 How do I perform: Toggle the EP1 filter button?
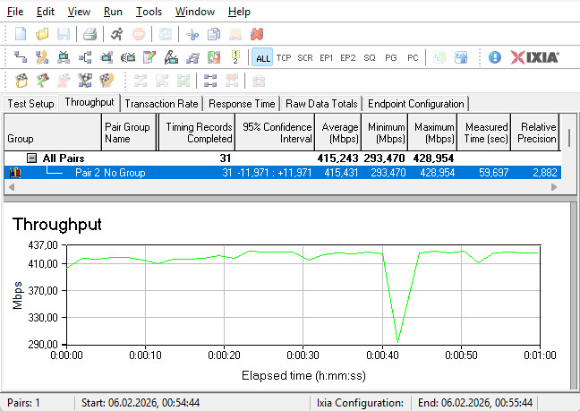point(327,57)
